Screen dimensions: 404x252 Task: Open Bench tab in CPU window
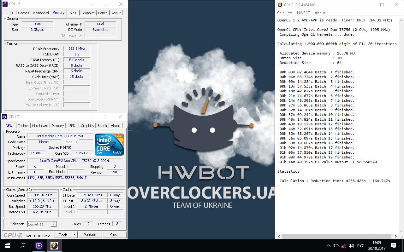click(102, 126)
